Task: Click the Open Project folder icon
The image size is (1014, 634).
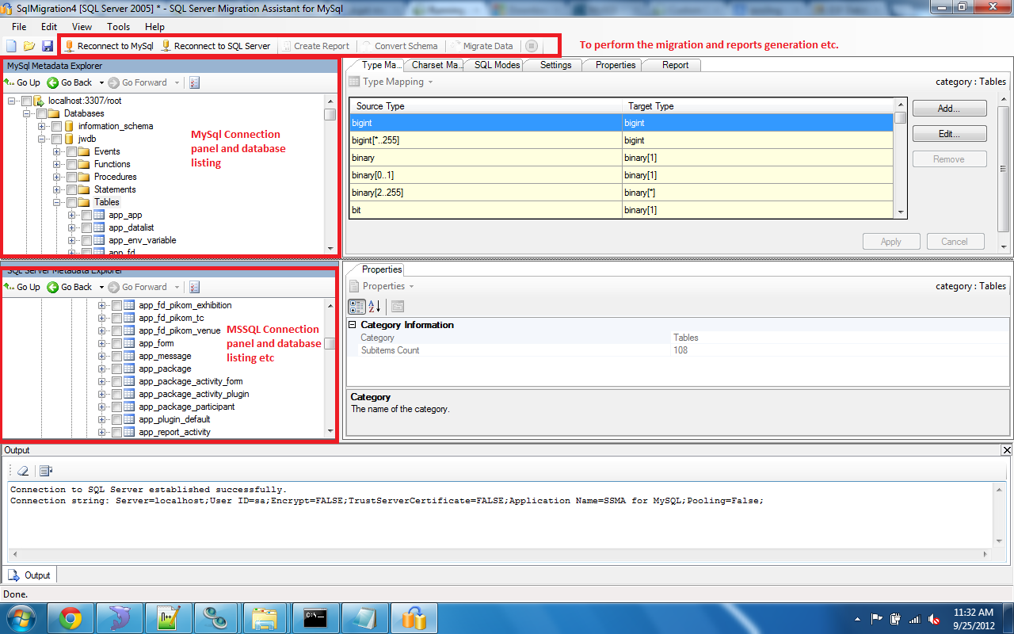Action: click(x=29, y=46)
